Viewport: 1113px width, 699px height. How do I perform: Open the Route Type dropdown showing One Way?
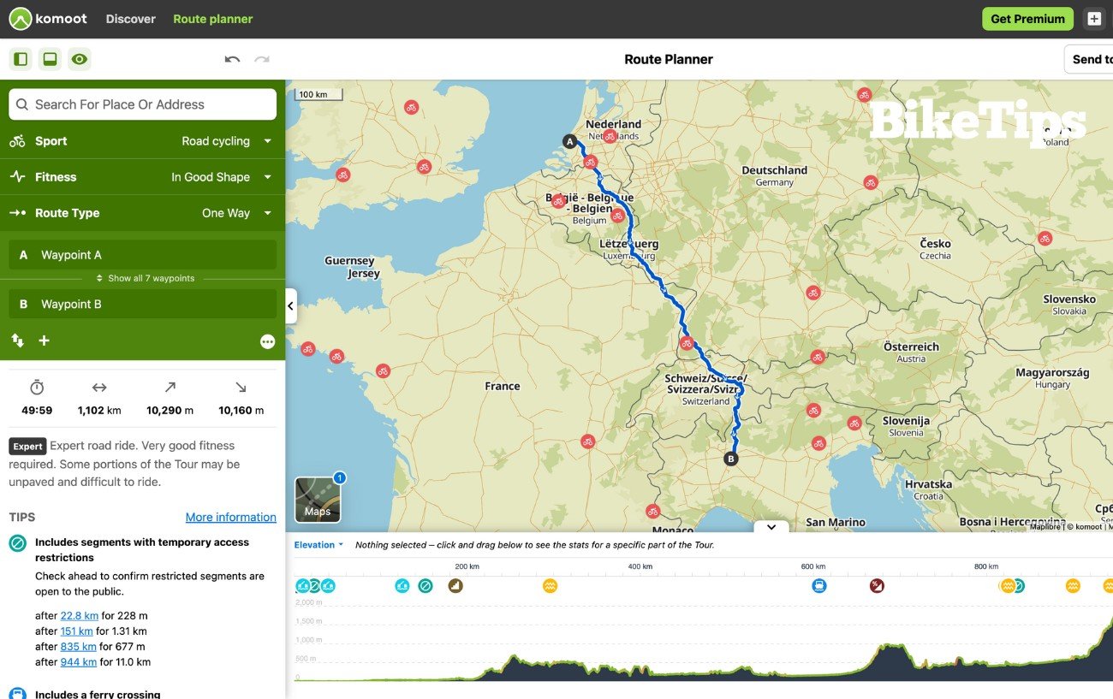point(236,213)
